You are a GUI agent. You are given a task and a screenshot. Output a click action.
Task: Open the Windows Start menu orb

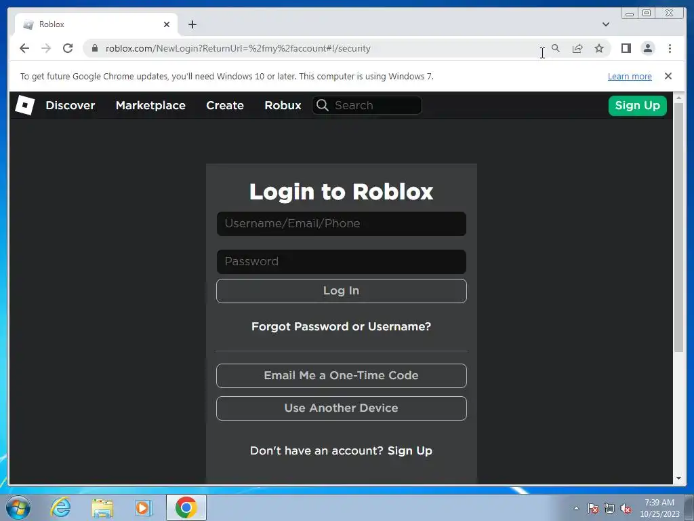[18, 507]
